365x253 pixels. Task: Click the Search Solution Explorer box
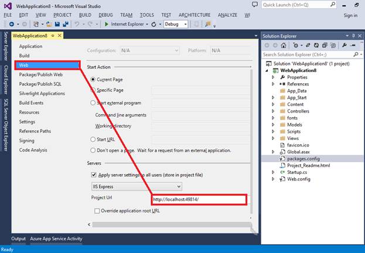coord(312,54)
